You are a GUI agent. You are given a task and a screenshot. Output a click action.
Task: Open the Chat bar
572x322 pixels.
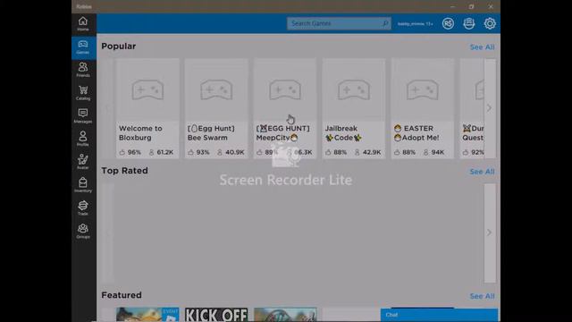(439, 315)
